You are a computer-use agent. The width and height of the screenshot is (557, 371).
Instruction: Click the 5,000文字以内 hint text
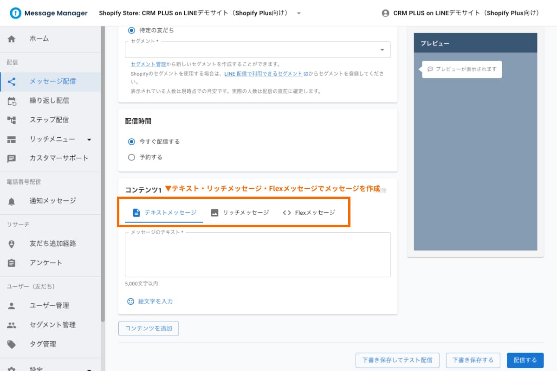142,284
